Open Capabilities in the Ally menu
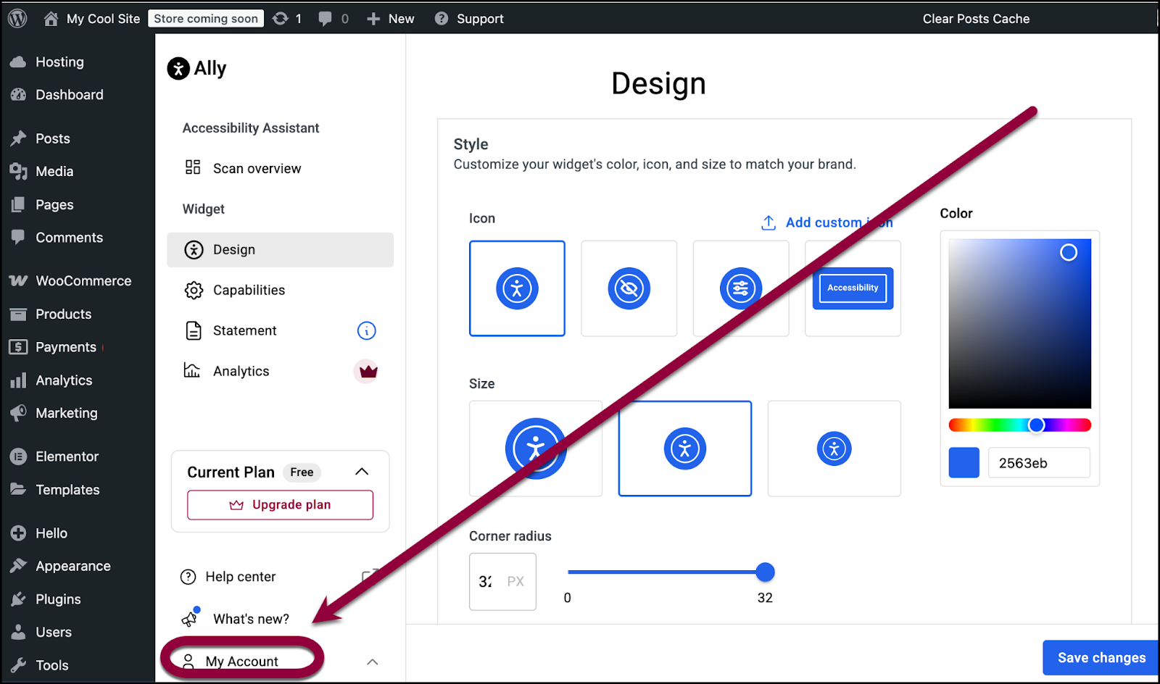 pyautogui.click(x=249, y=291)
